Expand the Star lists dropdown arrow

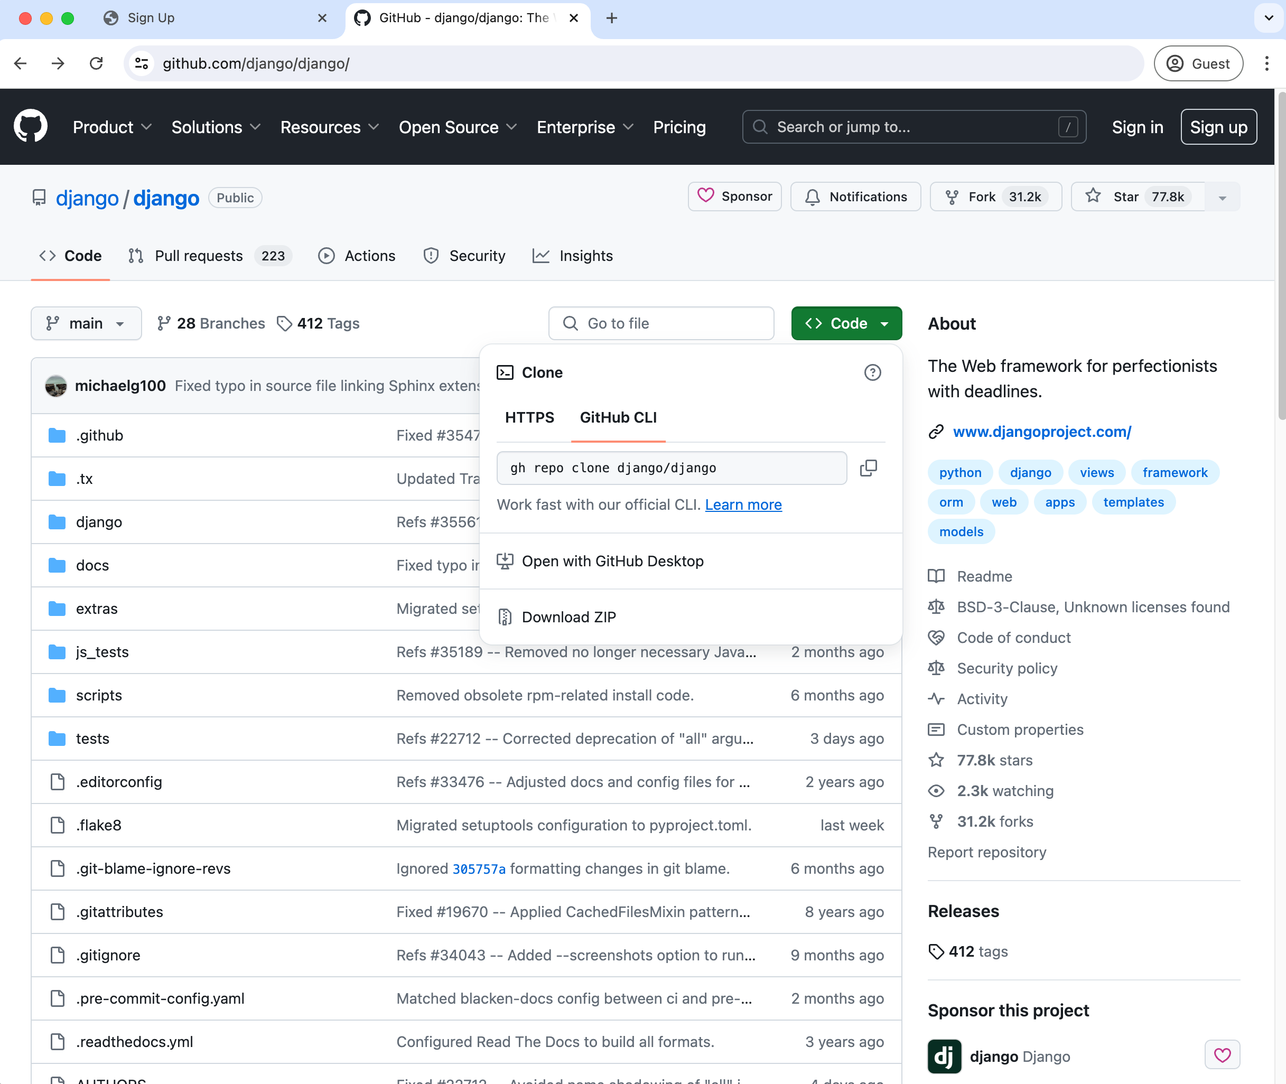pyautogui.click(x=1222, y=197)
